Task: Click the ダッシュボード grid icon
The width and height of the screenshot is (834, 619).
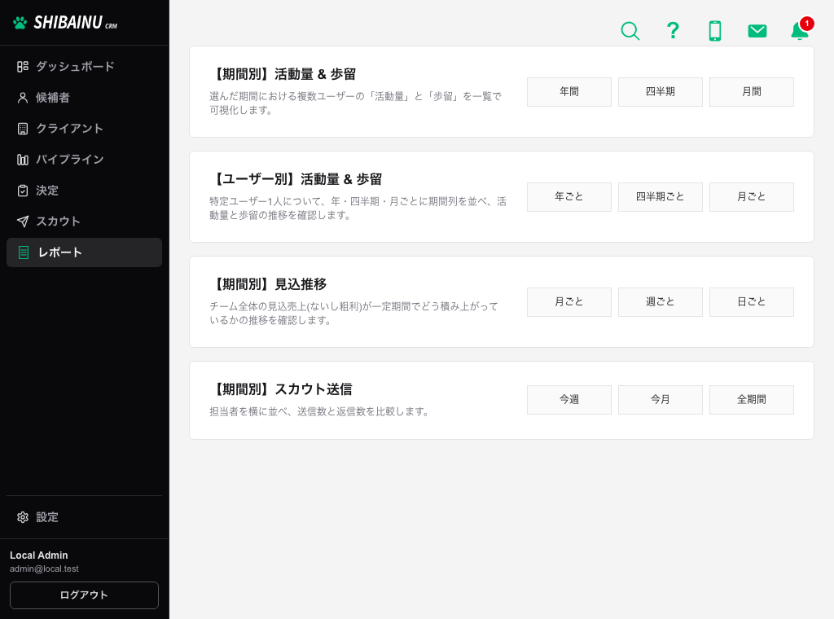Action: pyautogui.click(x=22, y=67)
